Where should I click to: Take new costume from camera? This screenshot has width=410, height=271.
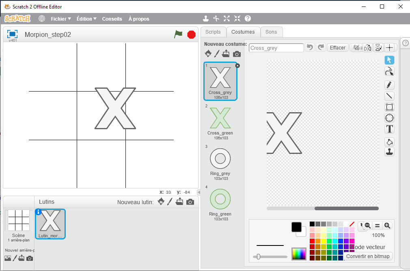[237, 54]
